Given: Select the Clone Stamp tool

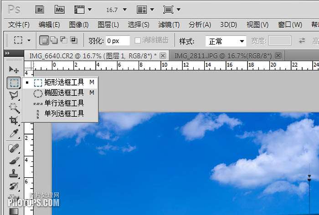Looking at the screenshot, I should 14,174.
